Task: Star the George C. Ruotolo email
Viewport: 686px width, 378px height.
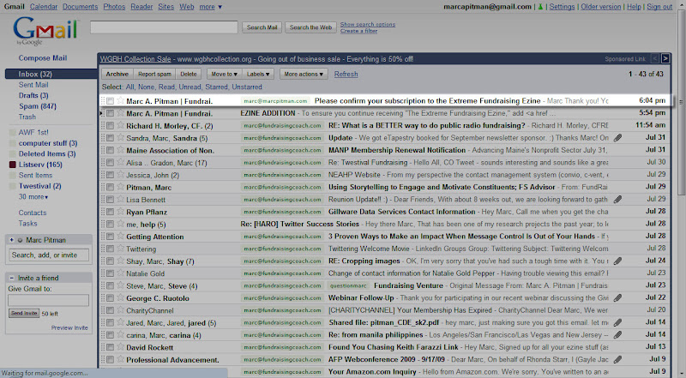Action: pyautogui.click(x=120, y=298)
